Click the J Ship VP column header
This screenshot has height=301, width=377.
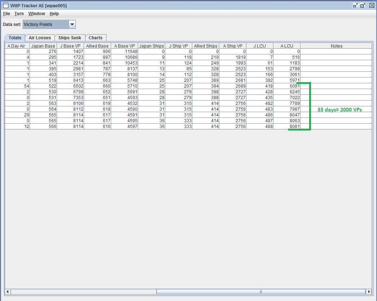tap(179, 46)
